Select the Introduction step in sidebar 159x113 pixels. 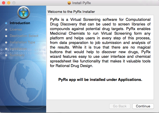(20, 23)
